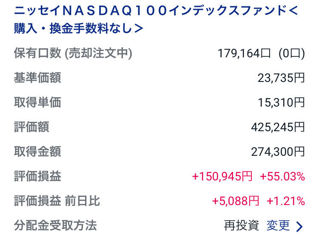This screenshot has width=319, height=239.
Task: Click the +150,945円 unrealized gain value
Action: point(222,177)
